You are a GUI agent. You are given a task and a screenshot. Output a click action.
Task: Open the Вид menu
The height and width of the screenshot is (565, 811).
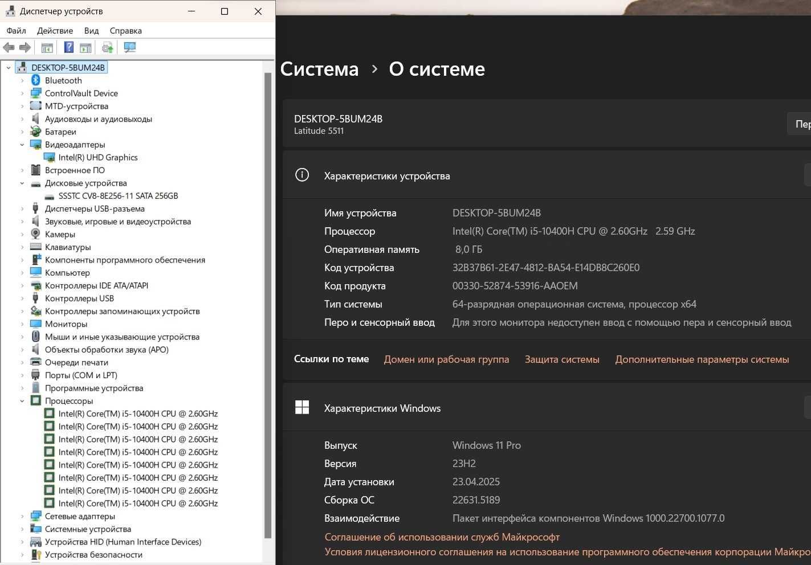tap(91, 31)
